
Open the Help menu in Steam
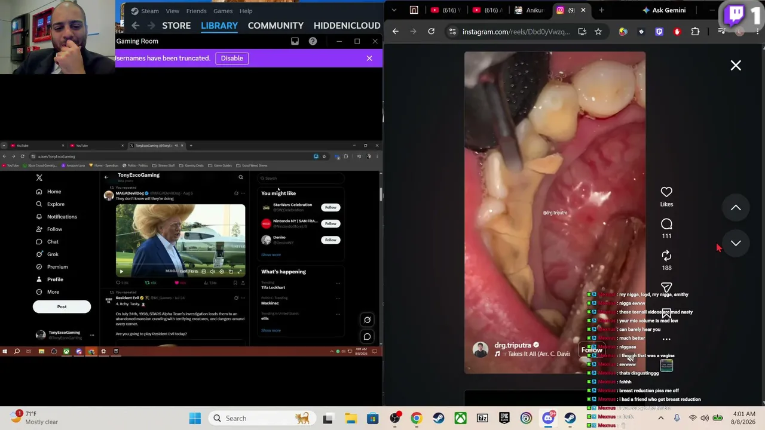(246, 11)
